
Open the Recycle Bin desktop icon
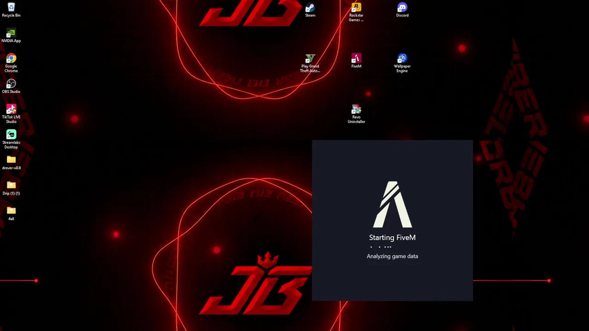[x=11, y=10]
